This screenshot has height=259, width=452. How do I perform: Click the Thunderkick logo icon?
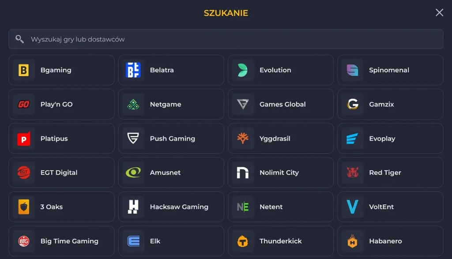coord(243,241)
